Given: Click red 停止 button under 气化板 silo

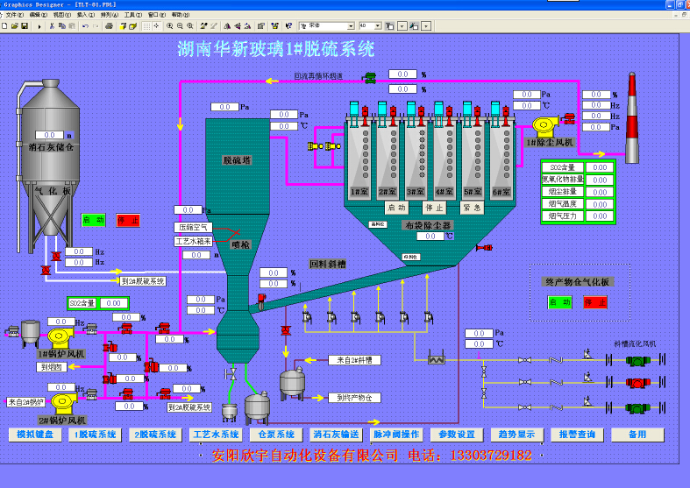Looking at the screenshot, I should coord(128,220).
